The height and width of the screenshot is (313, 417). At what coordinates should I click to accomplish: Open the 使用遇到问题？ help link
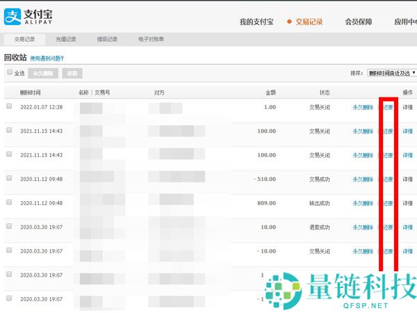pyautogui.click(x=47, y=59)
